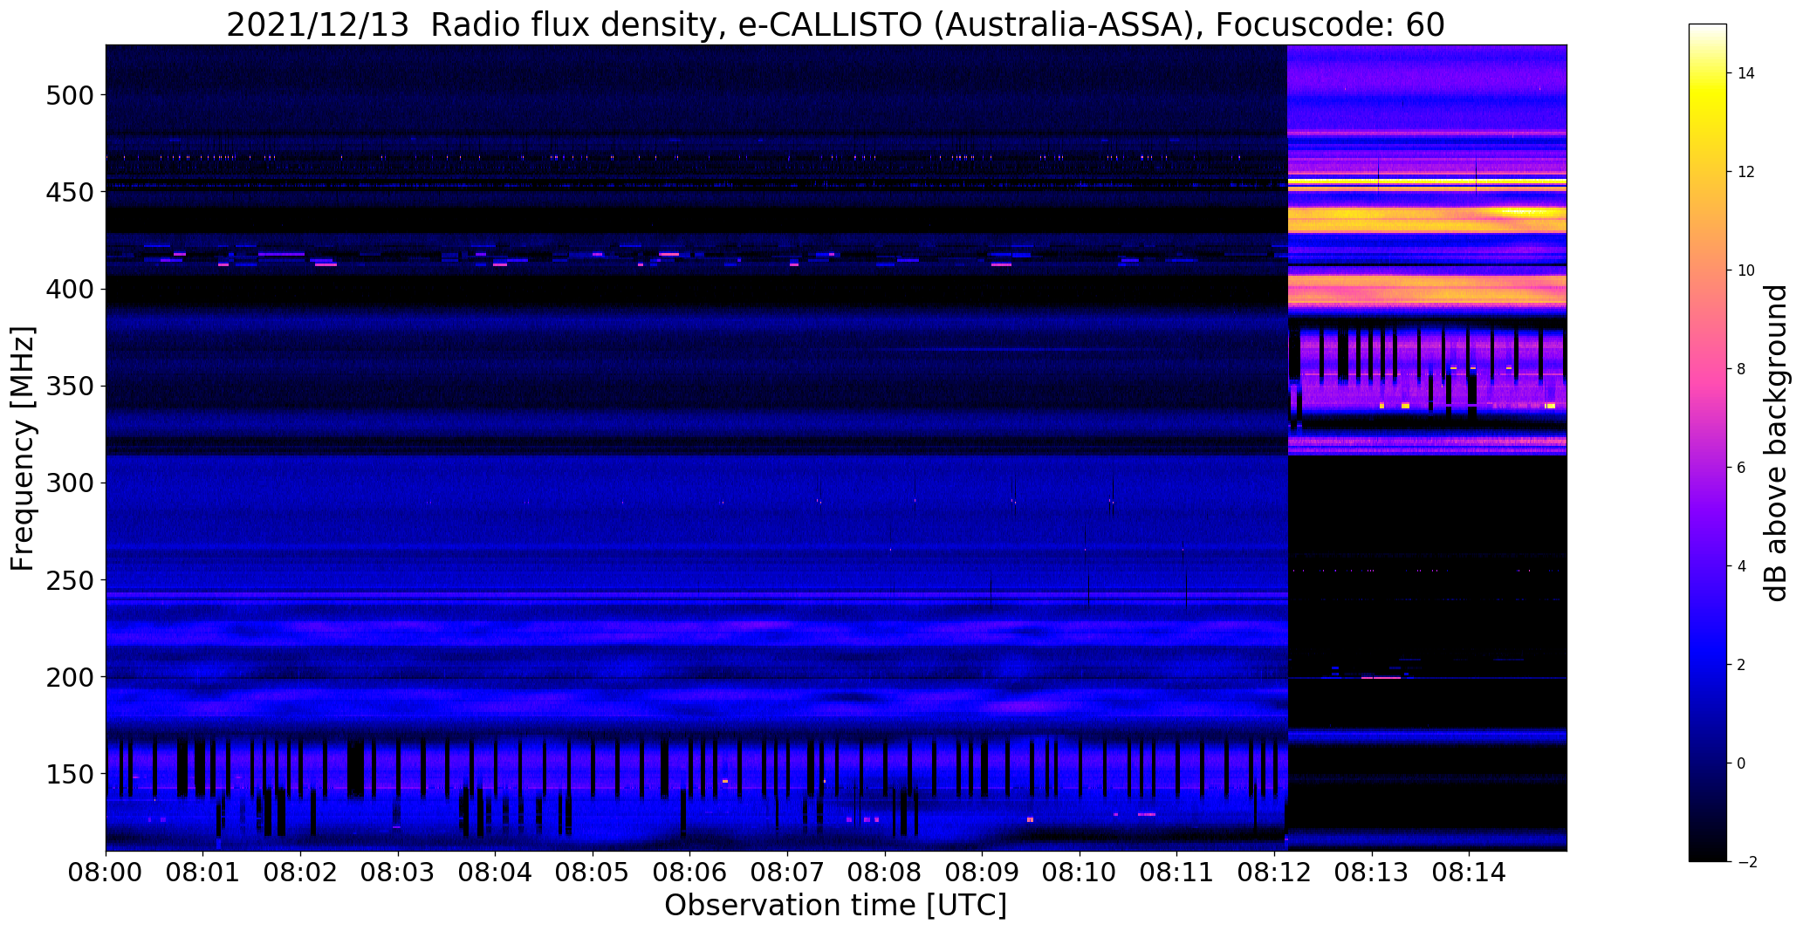Click the colorbar tick value 6
Viewport: 1803px width, 931px height.
(x=1742, y=468)
